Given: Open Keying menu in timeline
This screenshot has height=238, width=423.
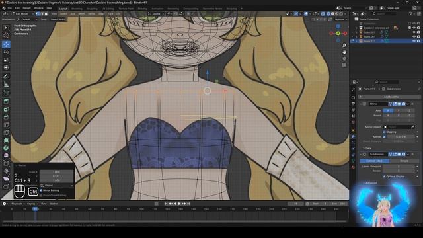Looking at the screenshot, I should pyautogui.click(x=32, y=204).
